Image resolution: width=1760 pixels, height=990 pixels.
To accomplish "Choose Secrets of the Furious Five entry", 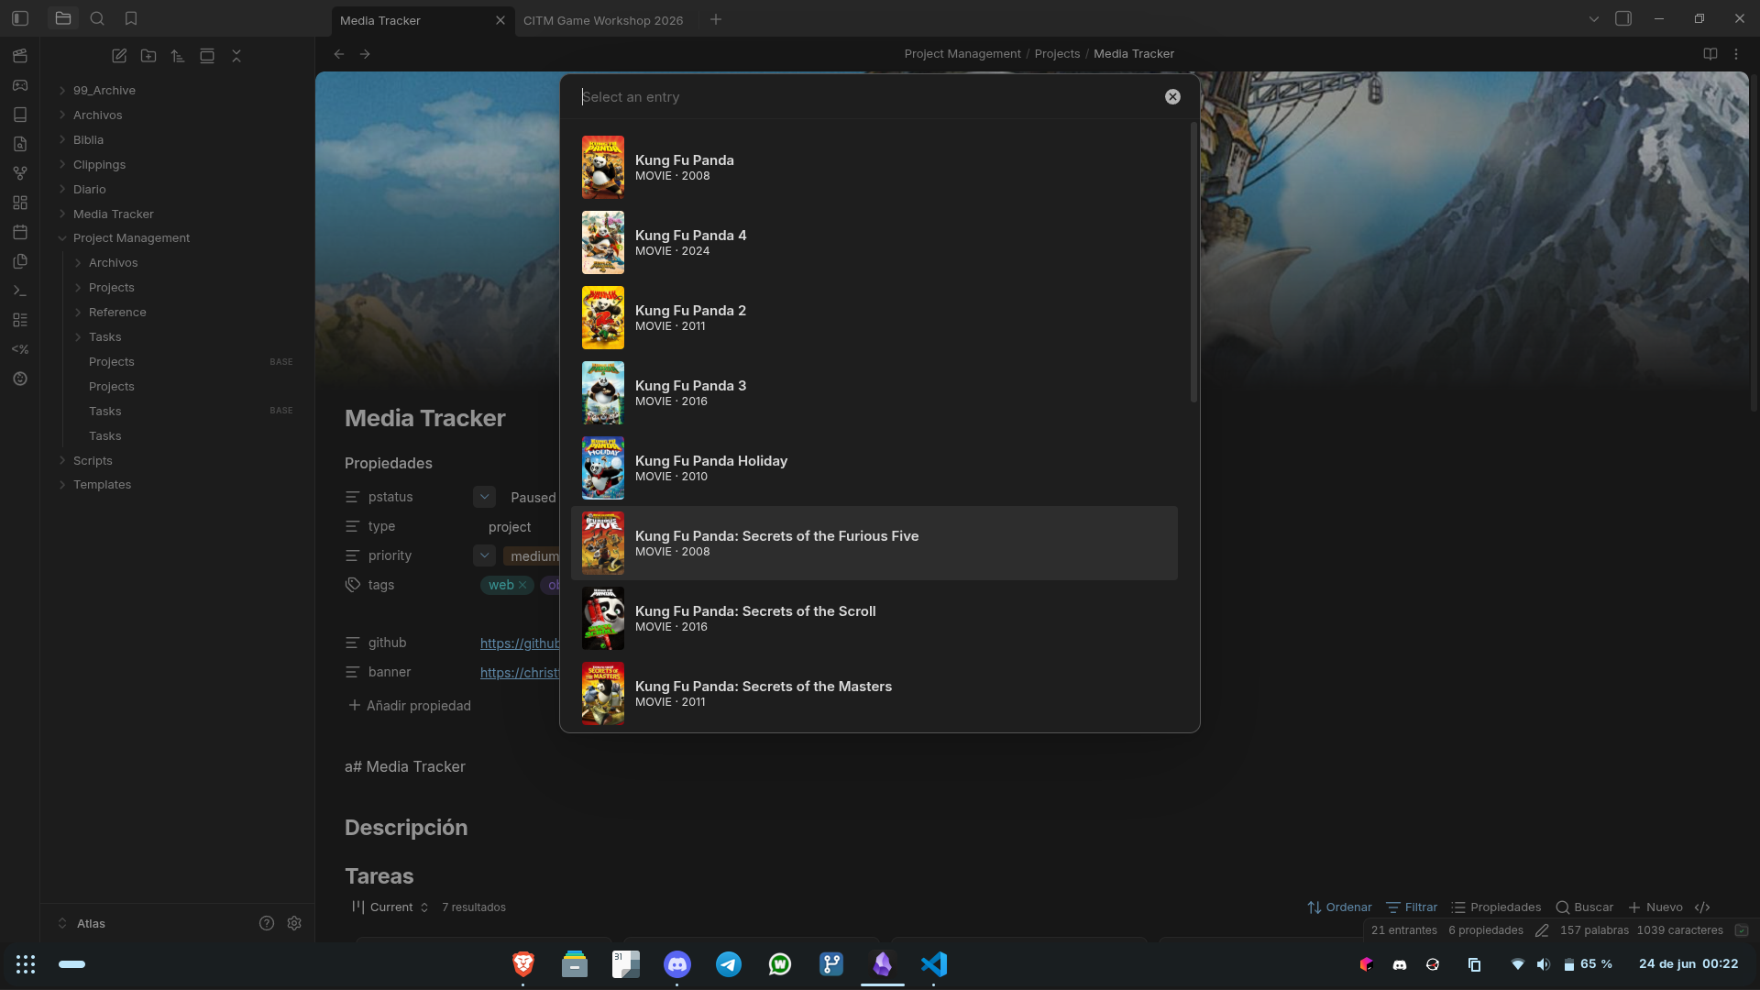I will [874, 544].
